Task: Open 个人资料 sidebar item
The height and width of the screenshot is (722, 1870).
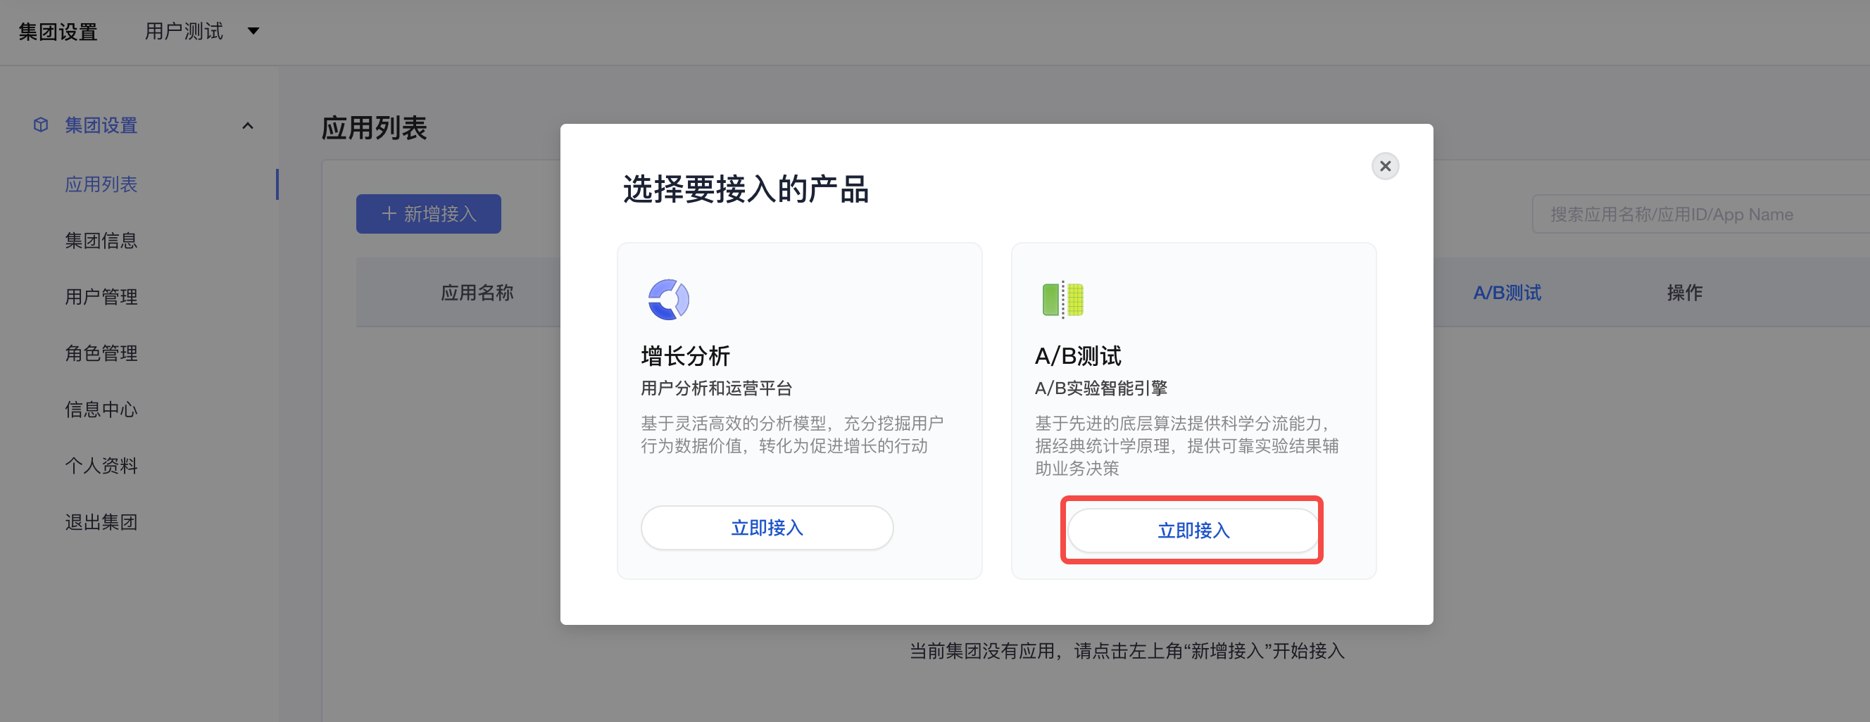Action: click(x=101, y=466)
